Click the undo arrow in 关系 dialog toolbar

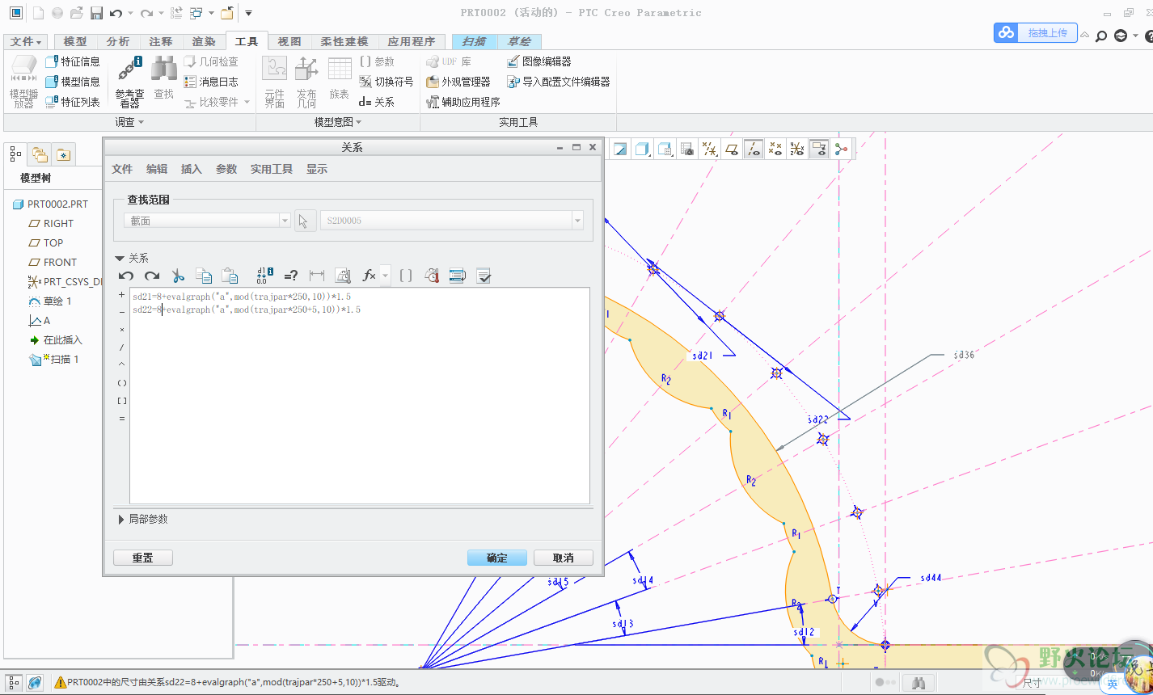click(126, 276)
